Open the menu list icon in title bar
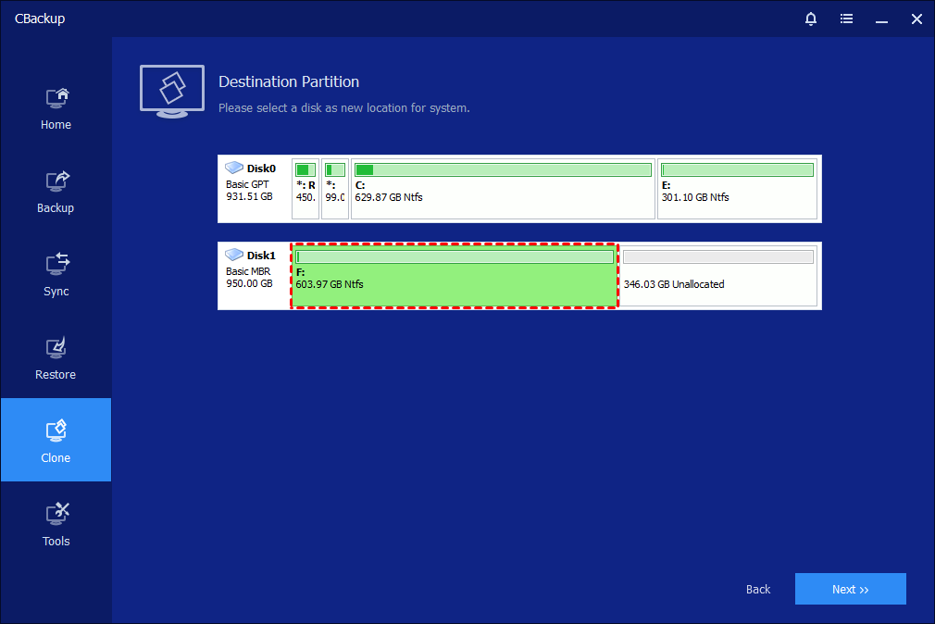 coord(846,19)
